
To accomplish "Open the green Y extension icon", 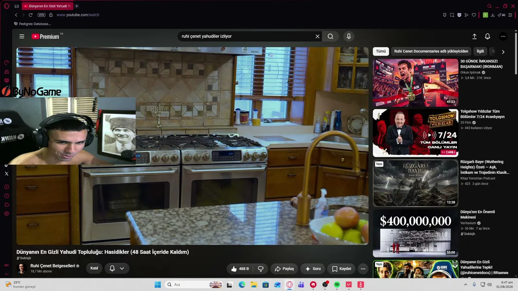I will pos(485,15).
